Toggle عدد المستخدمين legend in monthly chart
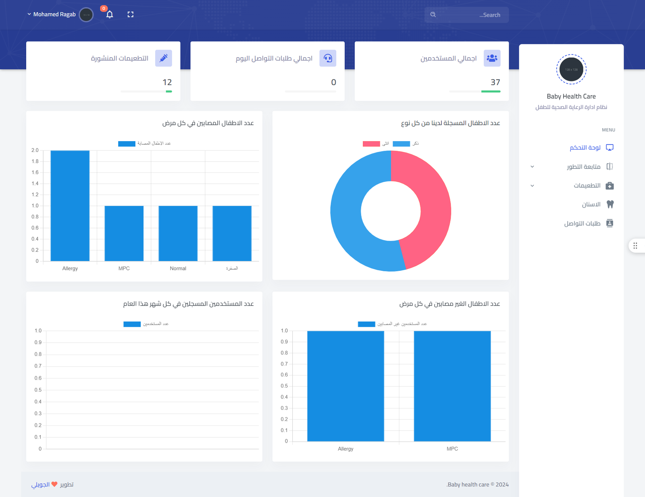 (x=146, y=324)
